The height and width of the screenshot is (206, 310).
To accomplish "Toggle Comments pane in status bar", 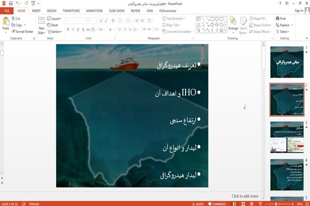I will 217,204.
